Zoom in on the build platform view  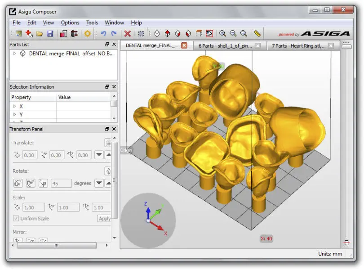click(222, 33)
